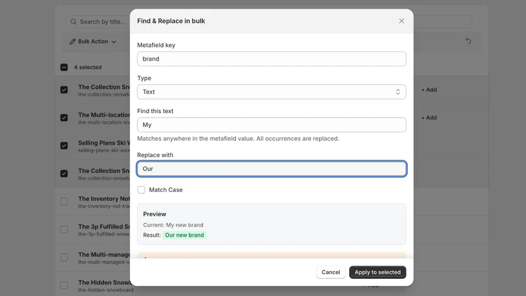Click the Bulk Action pencil icon

[72, 41]
